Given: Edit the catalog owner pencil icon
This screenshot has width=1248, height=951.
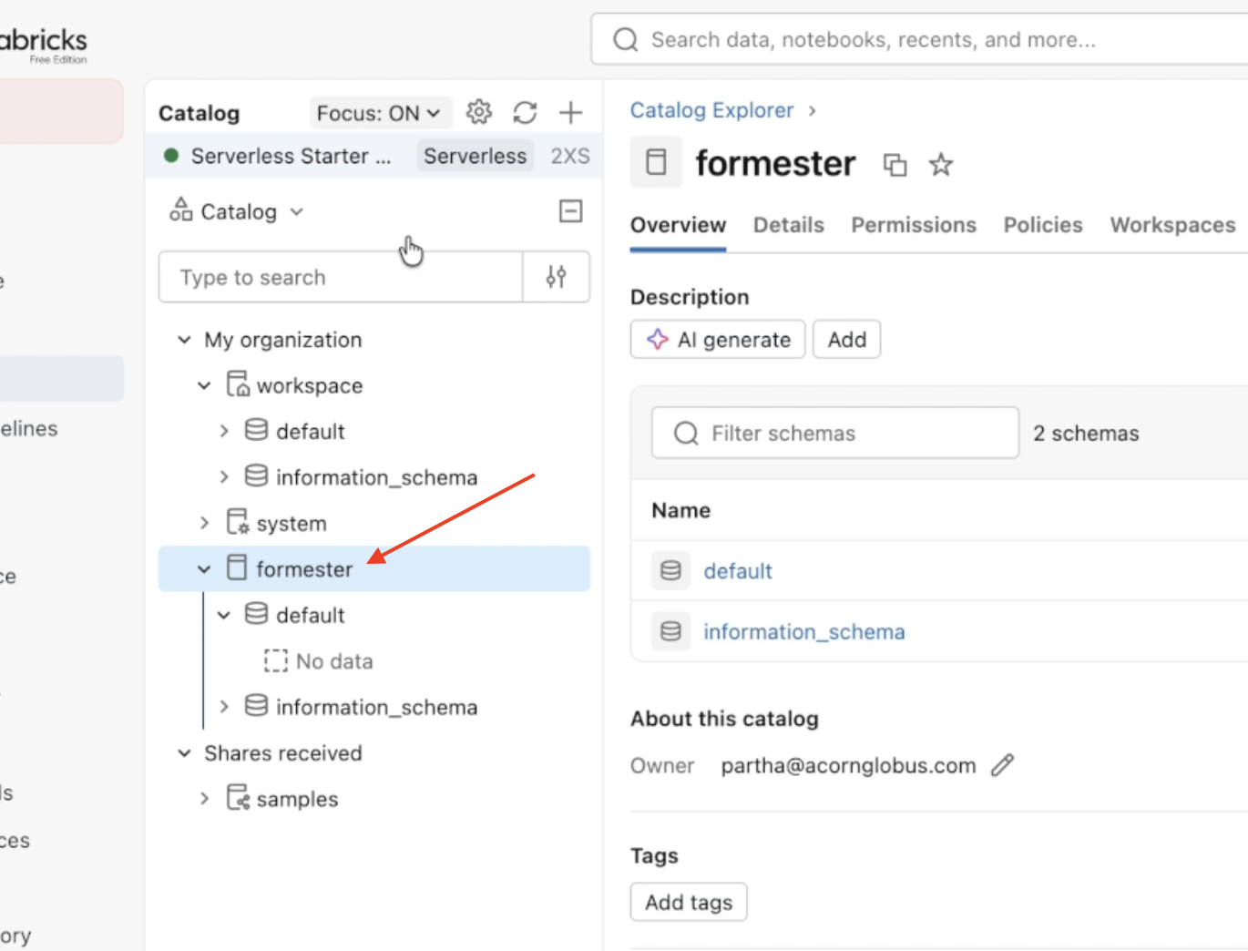Looking at the screenshot, I should point(1002,765).
